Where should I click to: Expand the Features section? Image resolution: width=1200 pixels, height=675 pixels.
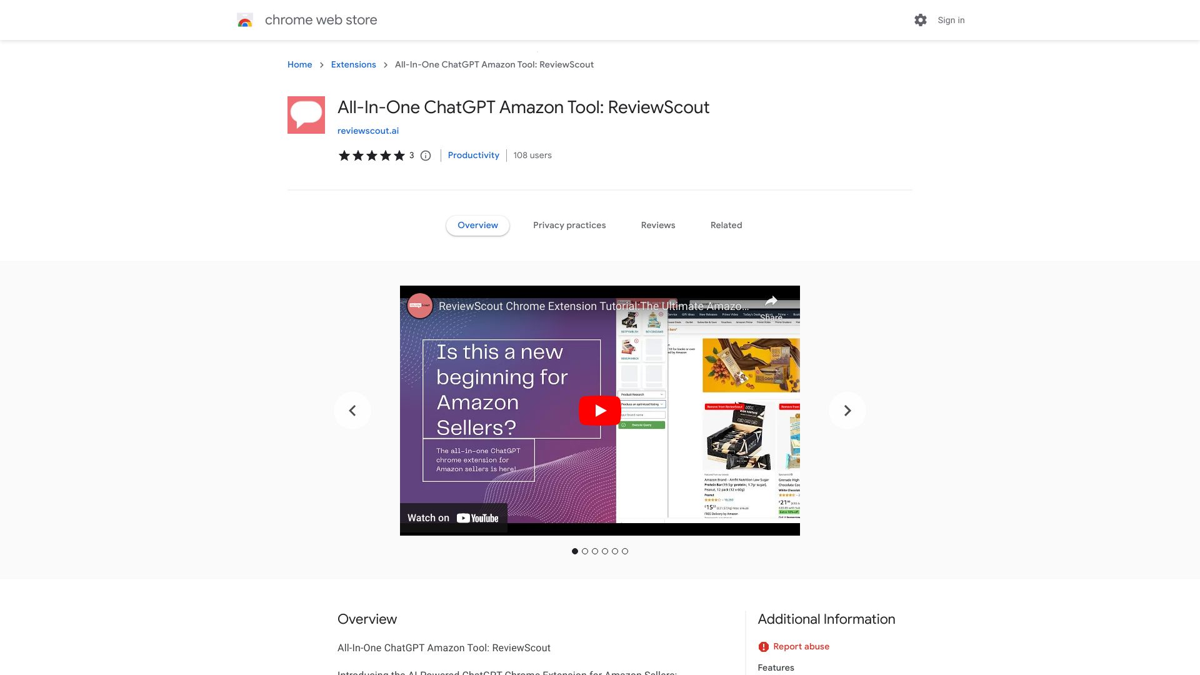click(x=775, y=667)
